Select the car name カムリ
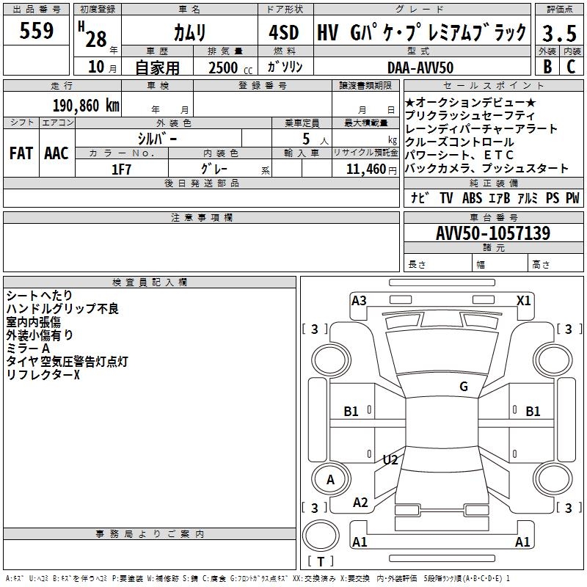 coord(190,32)
